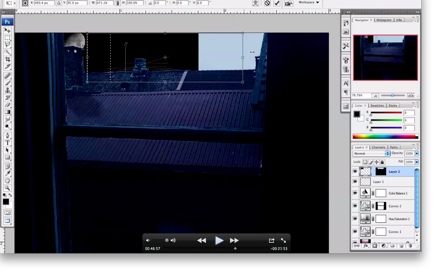
Task: Hide the Curves 1 layer
Action: point(355,232)
